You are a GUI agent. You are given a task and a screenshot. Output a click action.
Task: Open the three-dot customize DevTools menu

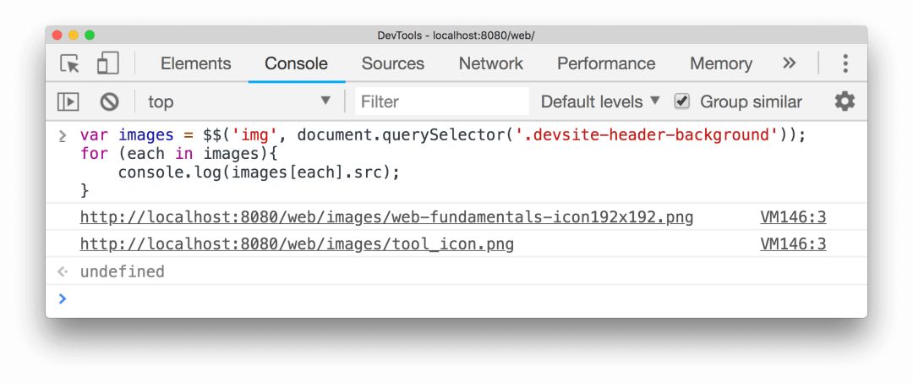pyautogui.click(x=845, y=63)
